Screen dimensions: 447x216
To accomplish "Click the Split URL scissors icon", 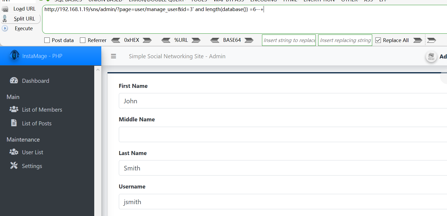I will [x=5, y=18].
